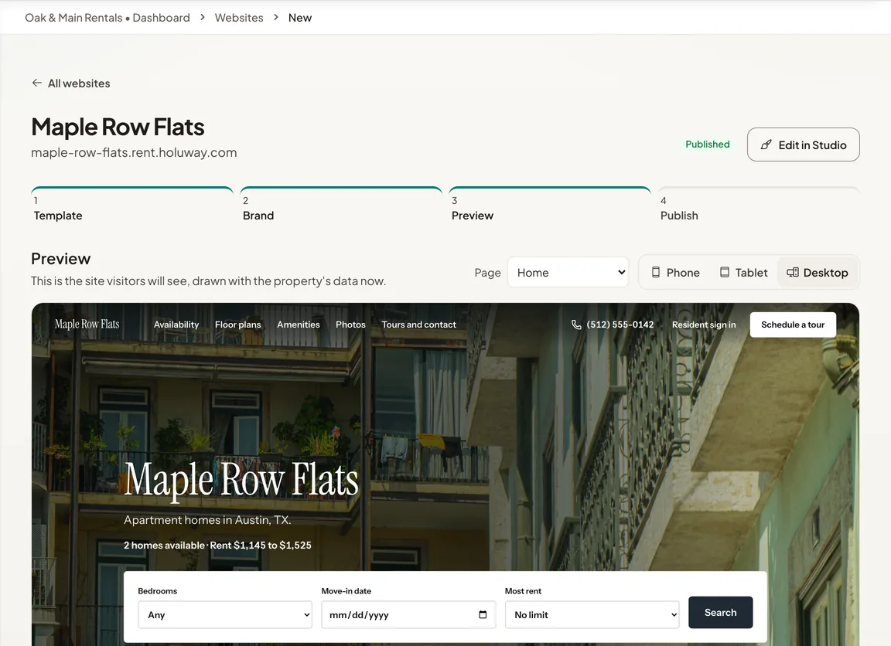891x646 pixels.
Task: Click Oak & Main Rentals Dashboard breadcrumb
Action: pyautogui.click(x=108, y=18)
